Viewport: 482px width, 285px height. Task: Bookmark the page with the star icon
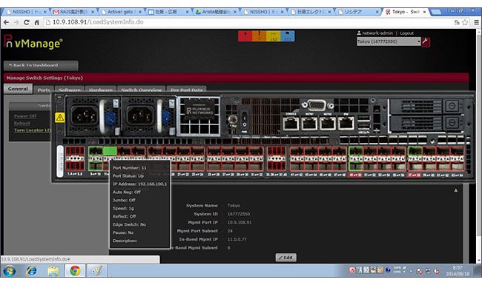point(465,22)
